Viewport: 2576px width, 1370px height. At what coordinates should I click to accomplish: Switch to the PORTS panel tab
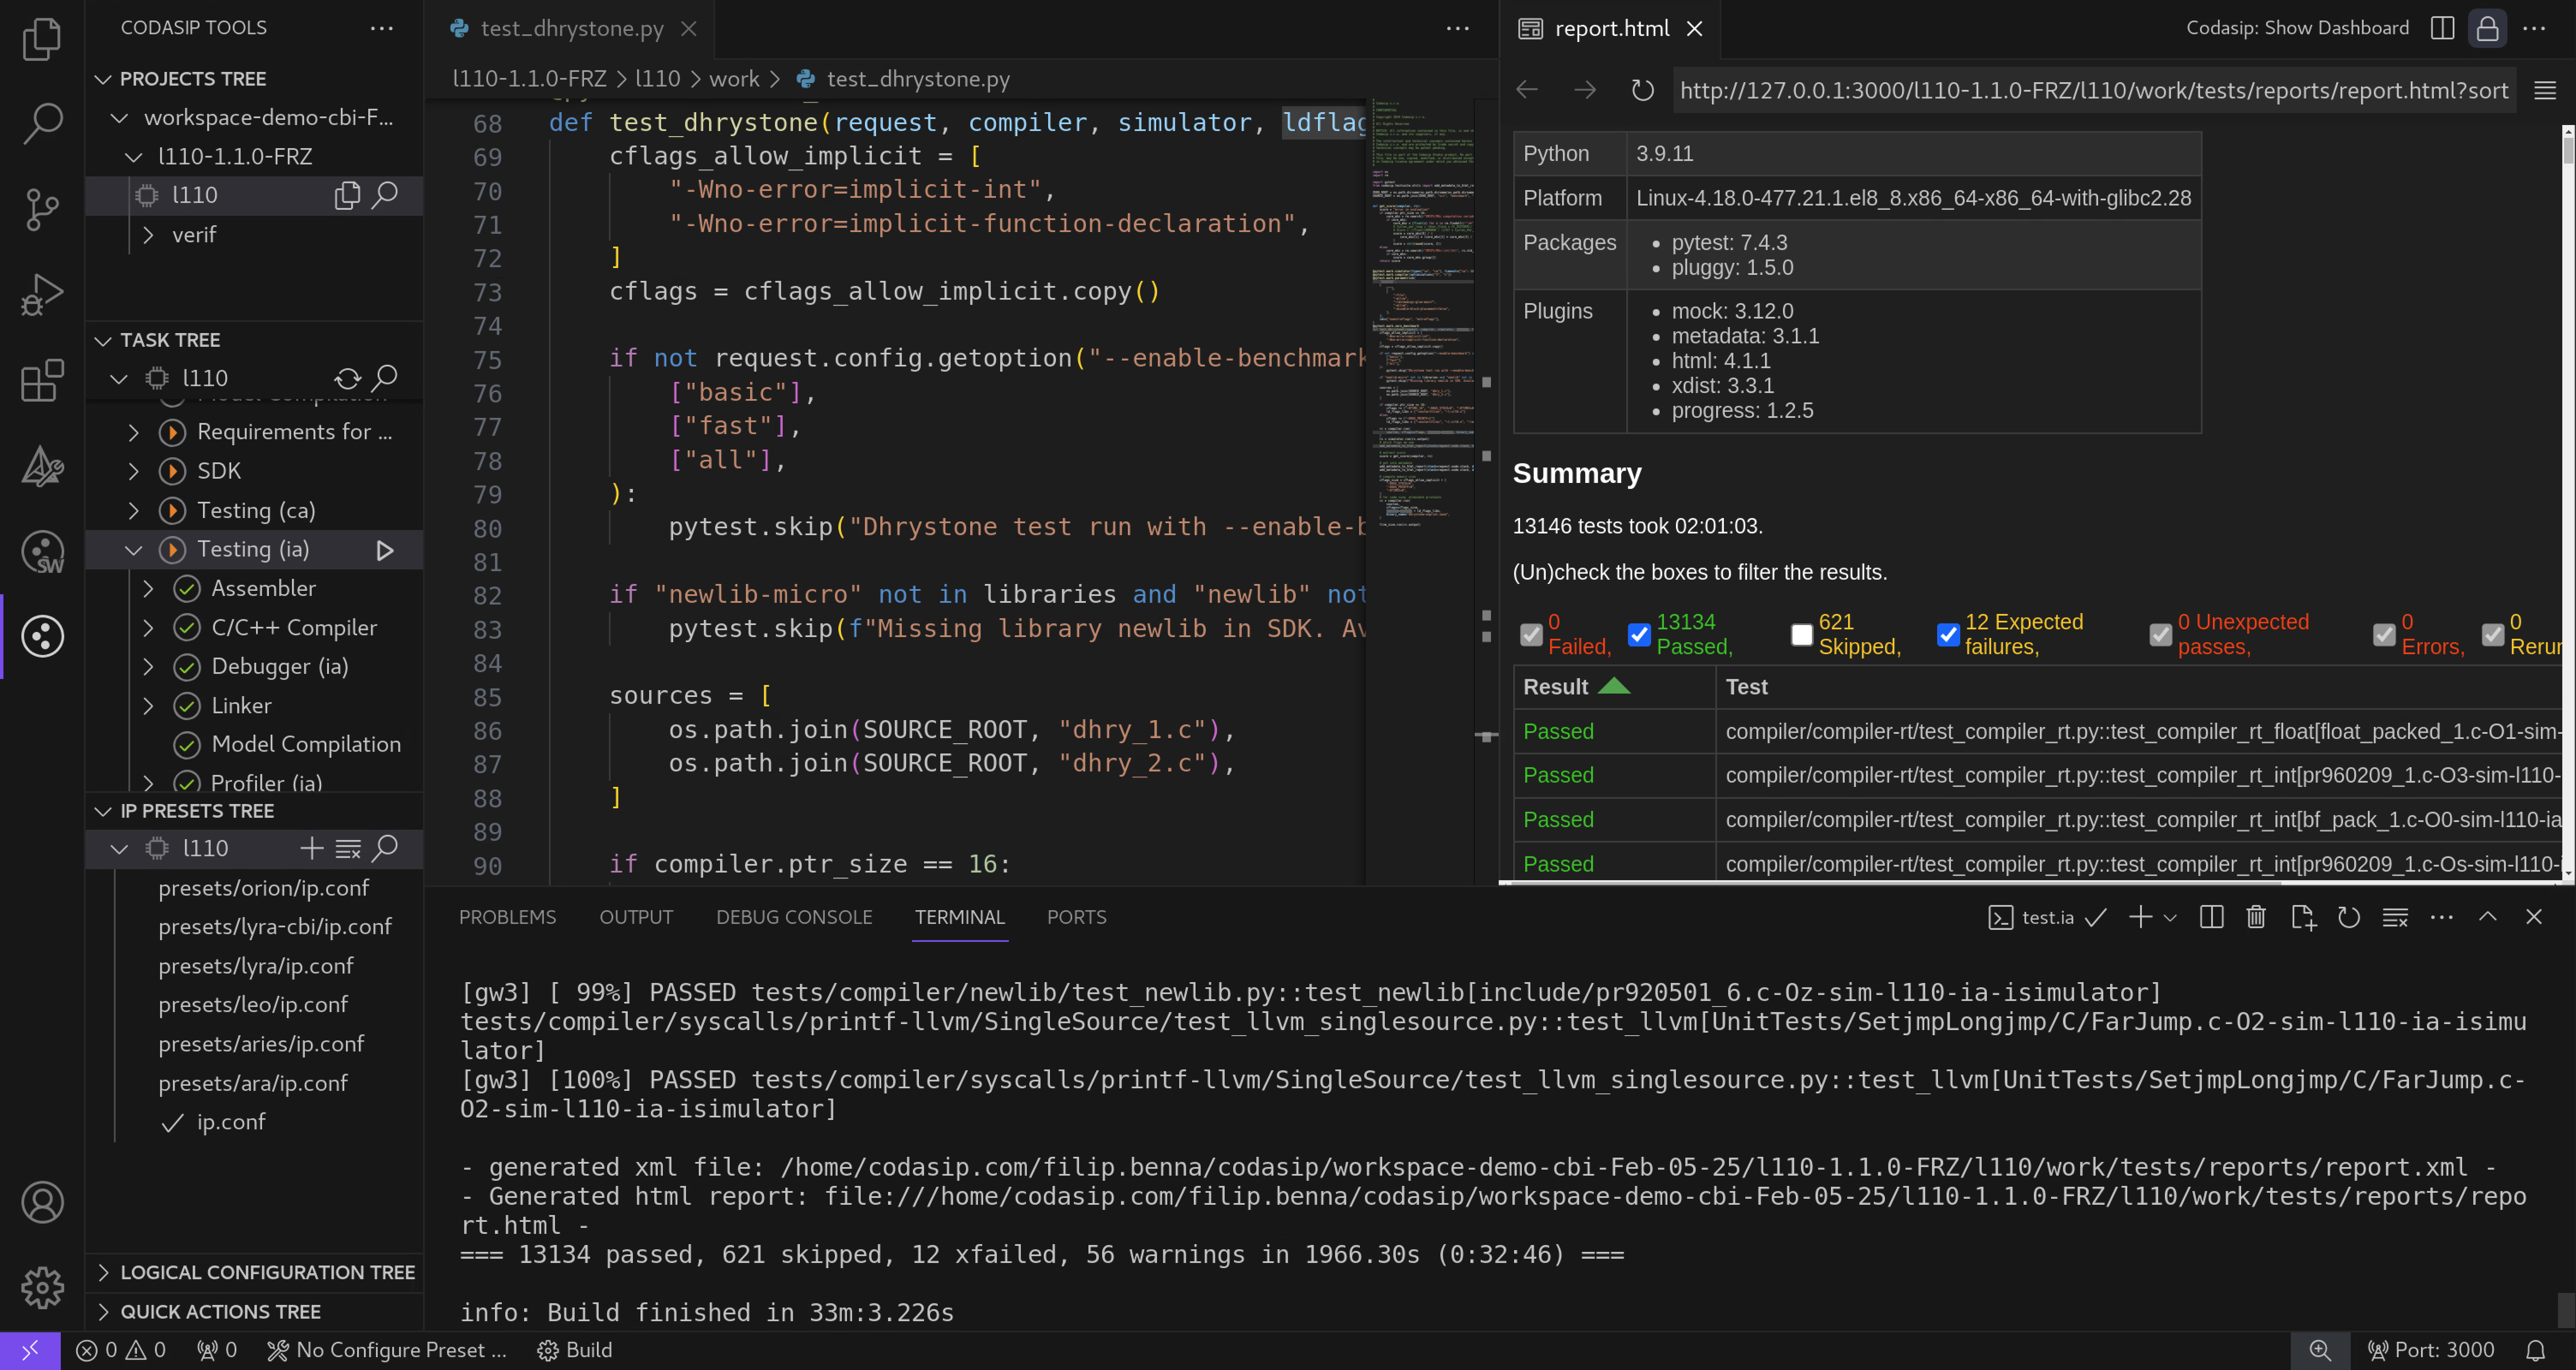(1076, 917)
